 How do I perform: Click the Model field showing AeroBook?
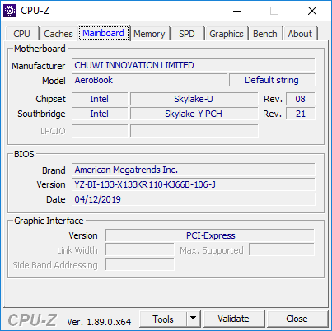pyautogui.click(x=149, y=80)
